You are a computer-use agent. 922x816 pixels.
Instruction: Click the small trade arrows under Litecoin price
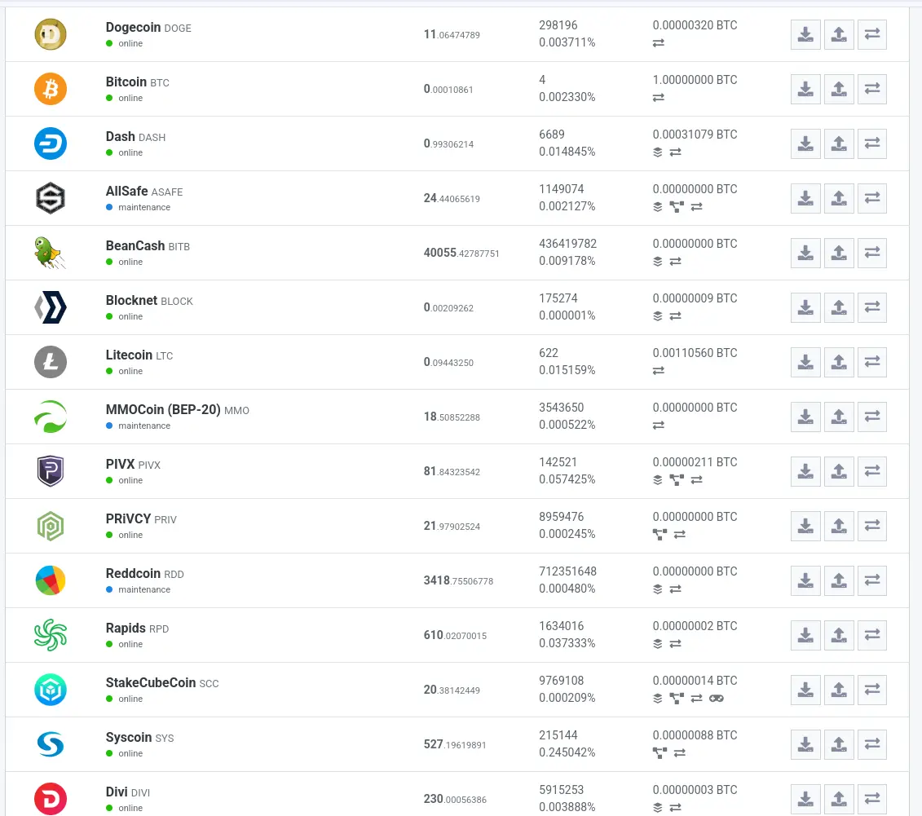coord(659,371)
